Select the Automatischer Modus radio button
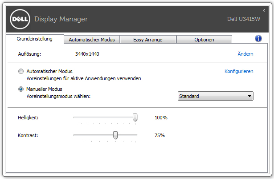 tap(21, 71)
